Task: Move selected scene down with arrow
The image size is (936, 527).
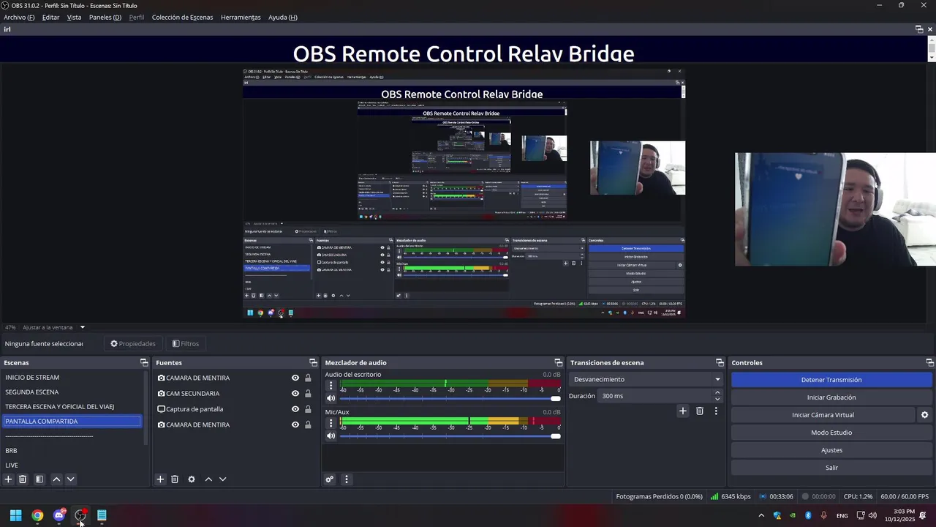Action: point(71,479)
